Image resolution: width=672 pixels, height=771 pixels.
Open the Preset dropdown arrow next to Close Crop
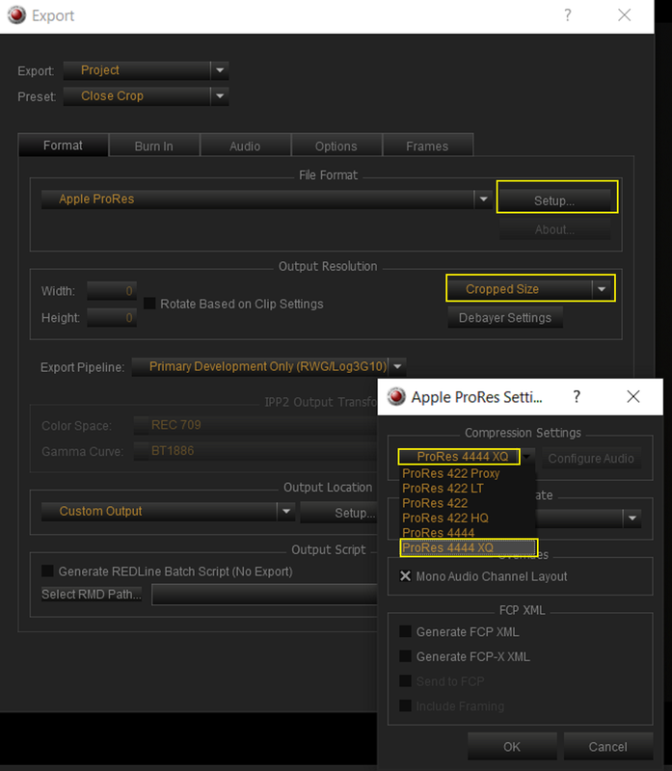click(x=220, y=95)
